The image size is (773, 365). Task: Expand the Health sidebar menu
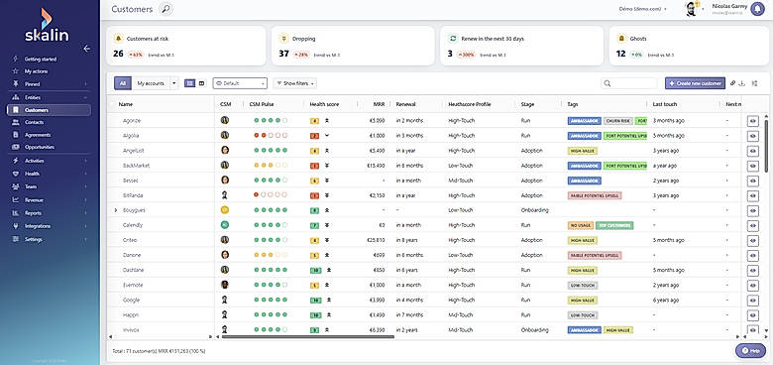click(86, 174)
